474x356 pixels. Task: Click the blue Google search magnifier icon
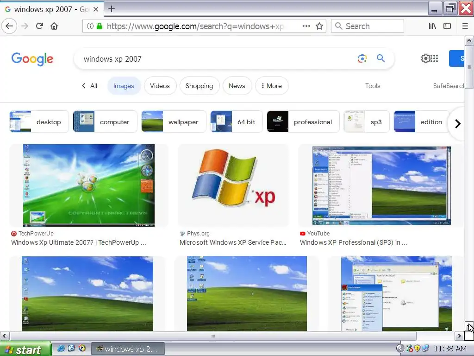(x=380, y=58)
